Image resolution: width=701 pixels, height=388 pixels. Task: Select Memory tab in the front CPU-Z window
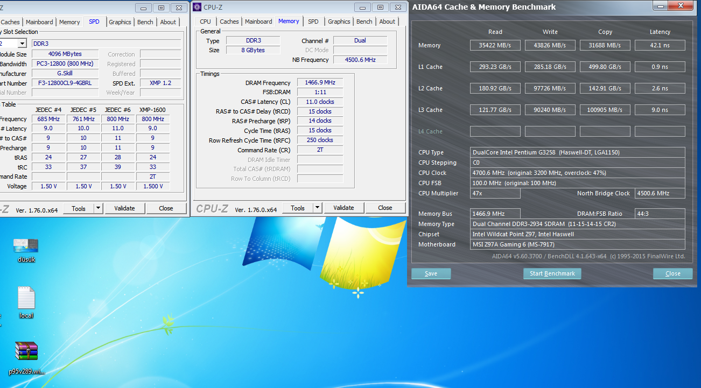289,21
